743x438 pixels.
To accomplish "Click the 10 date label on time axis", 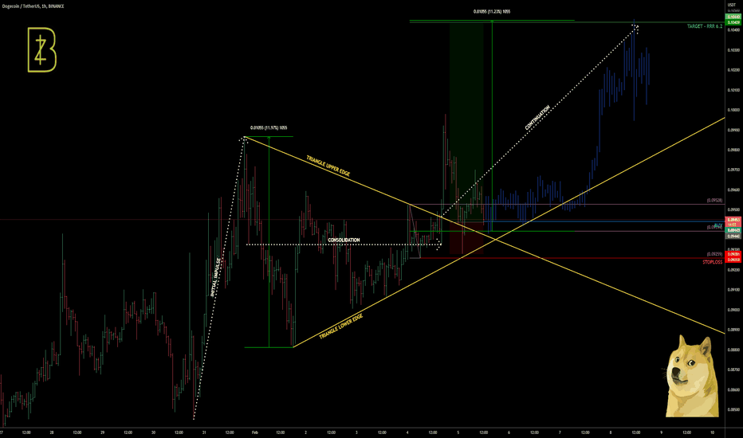I will point(712,432).
